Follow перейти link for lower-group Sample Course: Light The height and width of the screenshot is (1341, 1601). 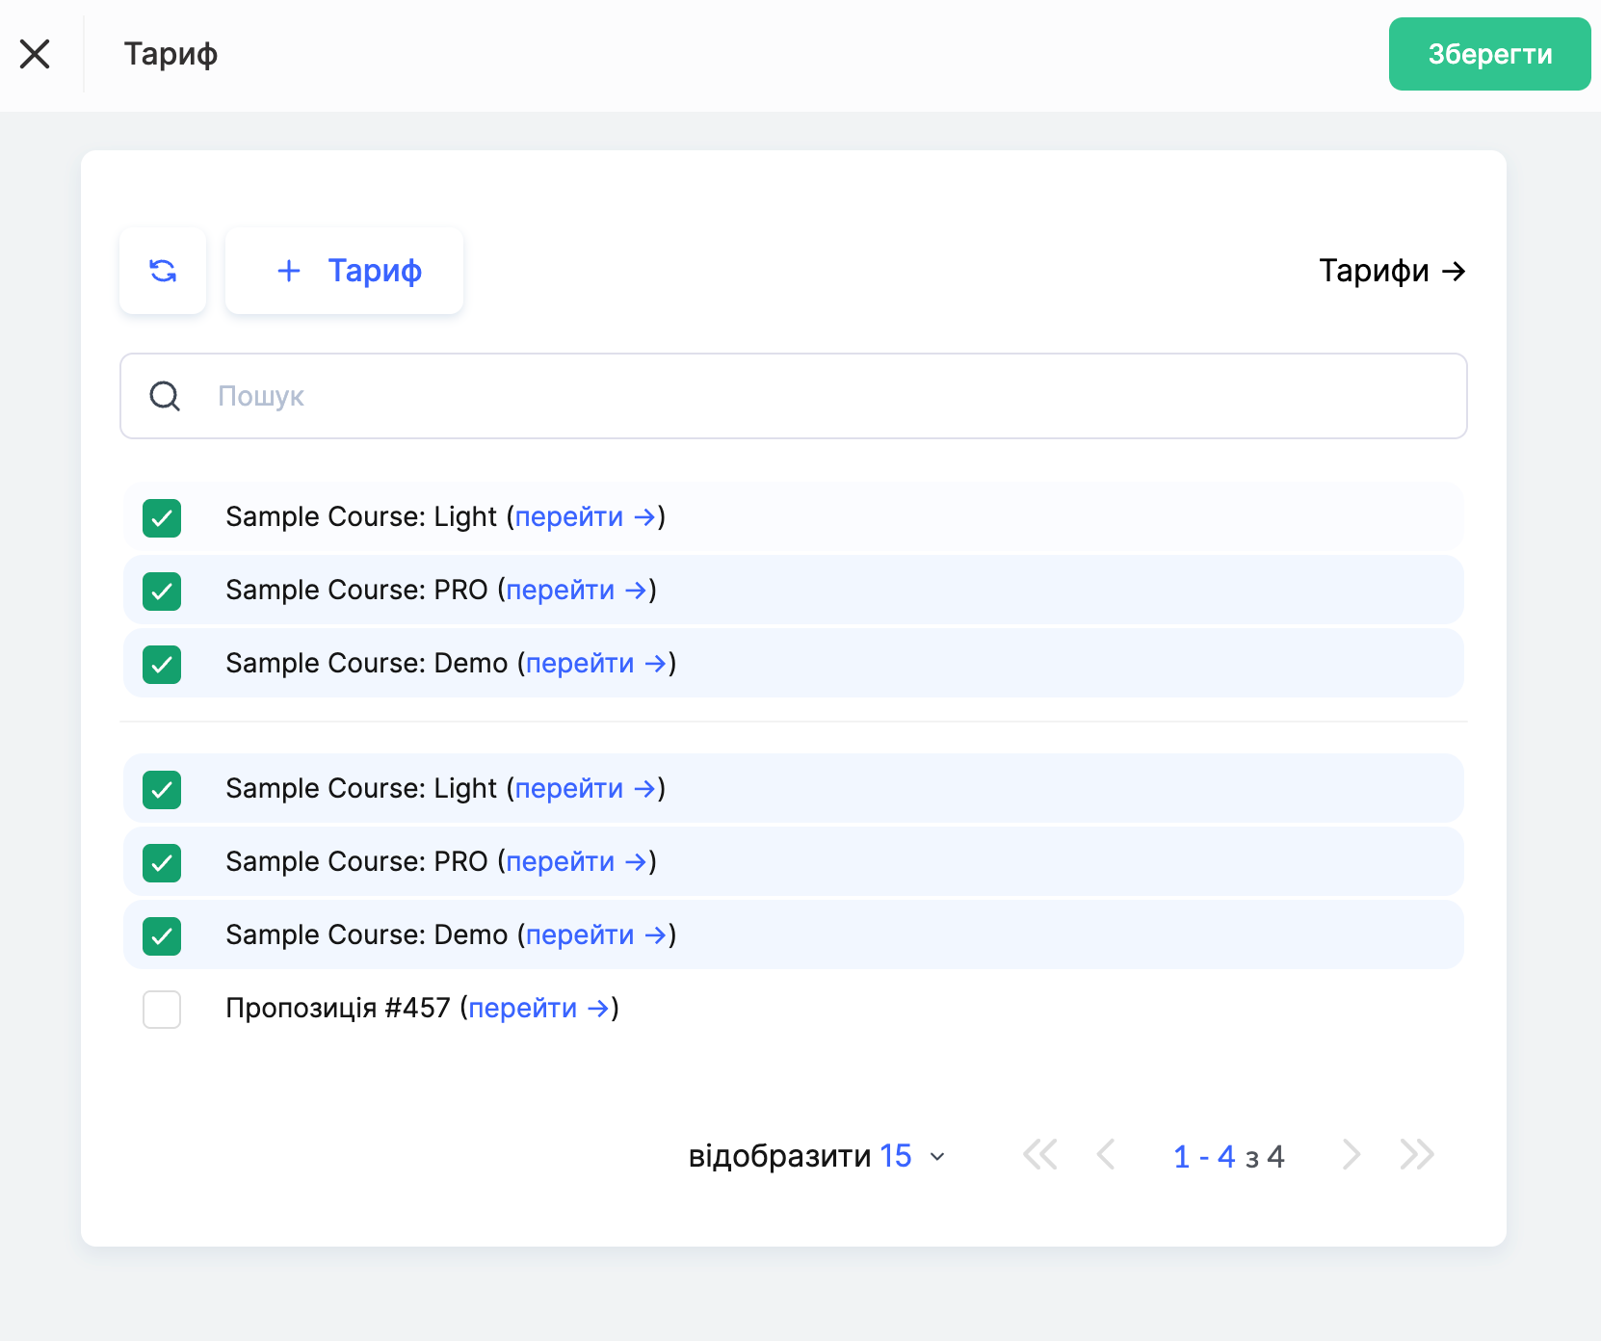point(586,789)
